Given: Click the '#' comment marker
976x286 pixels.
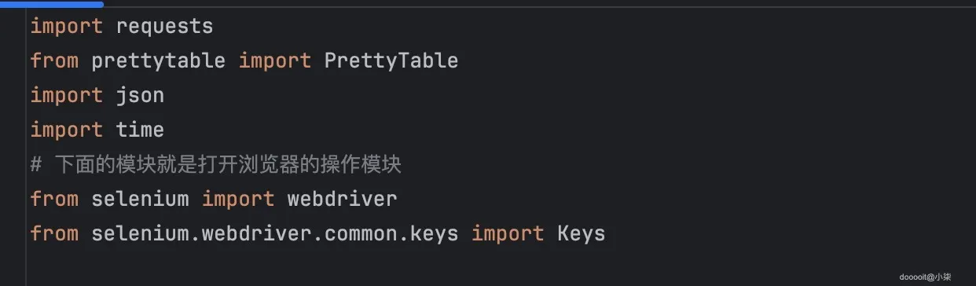Looking at the screenshot, I should point(36,165).
